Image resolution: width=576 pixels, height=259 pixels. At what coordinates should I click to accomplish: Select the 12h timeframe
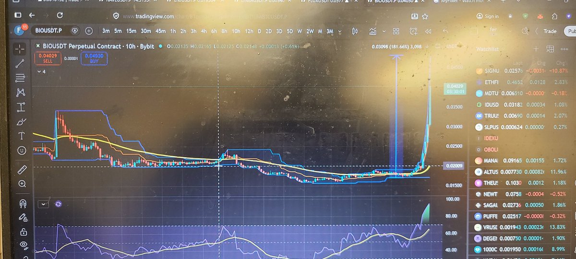(x=249, y=31)
